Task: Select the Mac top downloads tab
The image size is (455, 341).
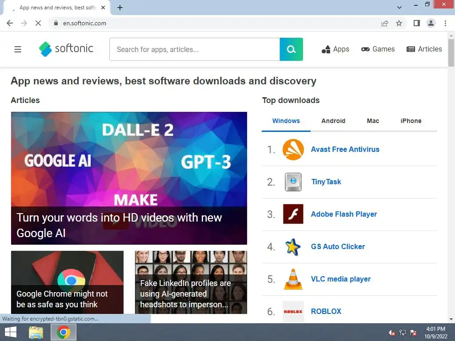Action: [x=373, y=121]
